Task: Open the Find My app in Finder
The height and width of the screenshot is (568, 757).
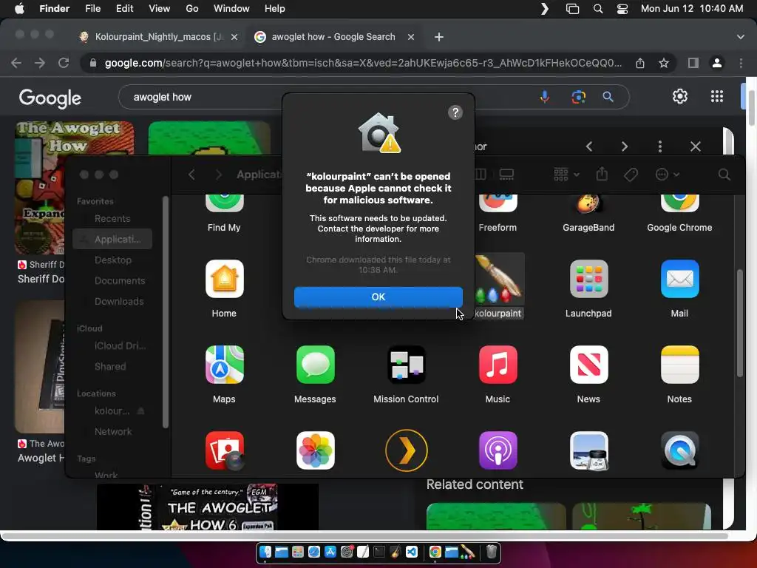Action: (224, 204)
